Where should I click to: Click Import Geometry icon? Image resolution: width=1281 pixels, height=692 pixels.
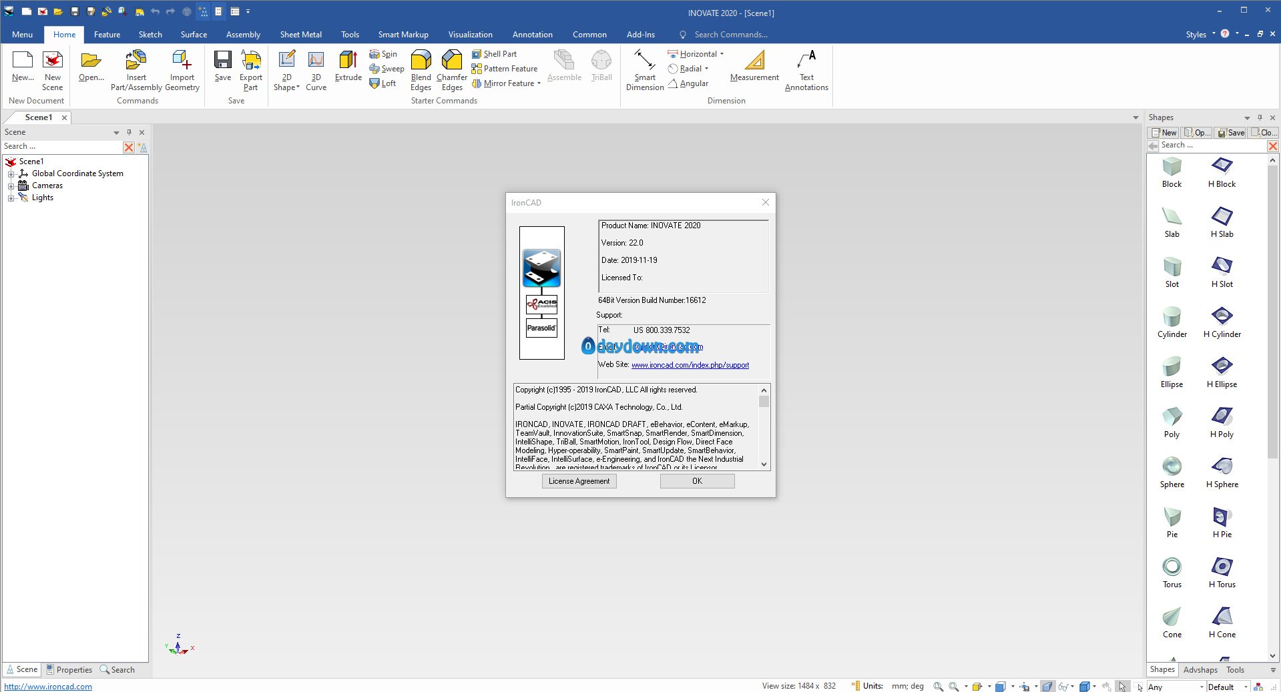[x=182, y=70]
